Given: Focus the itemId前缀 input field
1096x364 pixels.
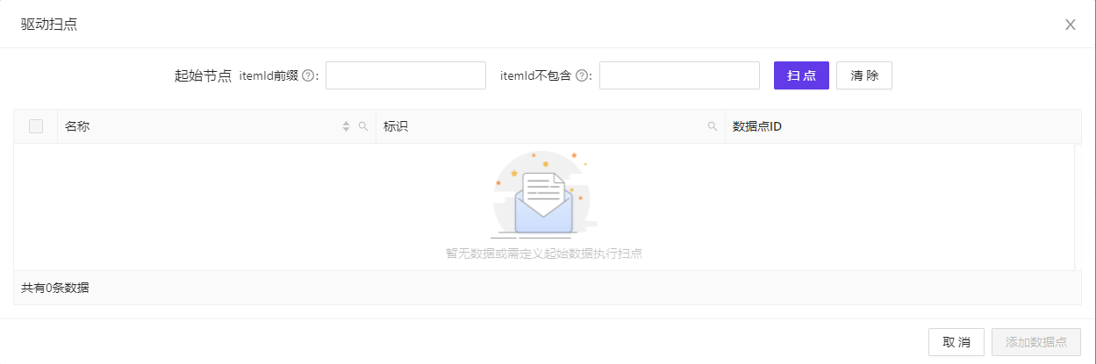Looking at the screenshot, I should click(405, 75).
